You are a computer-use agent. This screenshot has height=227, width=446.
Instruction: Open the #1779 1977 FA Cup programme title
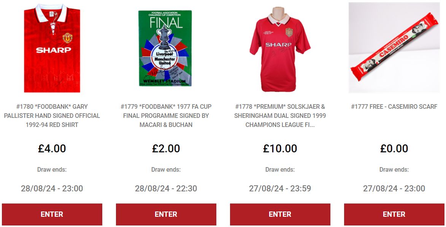(166, 116)
